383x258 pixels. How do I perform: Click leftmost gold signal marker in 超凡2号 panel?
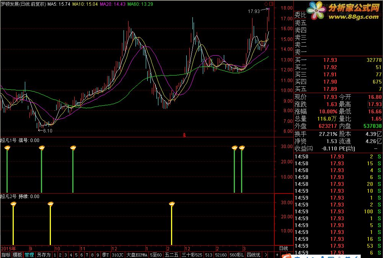tap(13, 203)
